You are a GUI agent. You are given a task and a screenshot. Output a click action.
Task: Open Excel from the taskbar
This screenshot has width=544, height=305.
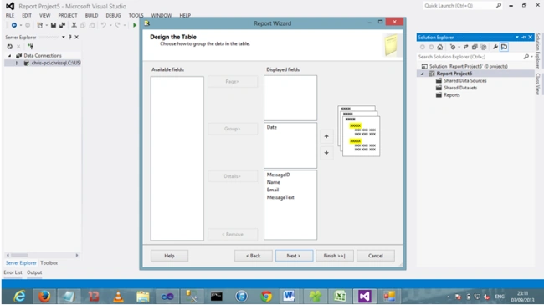(340, 297)
